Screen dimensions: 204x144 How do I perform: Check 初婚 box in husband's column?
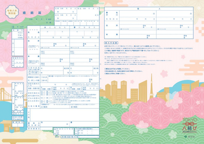(x=41, y=89)
